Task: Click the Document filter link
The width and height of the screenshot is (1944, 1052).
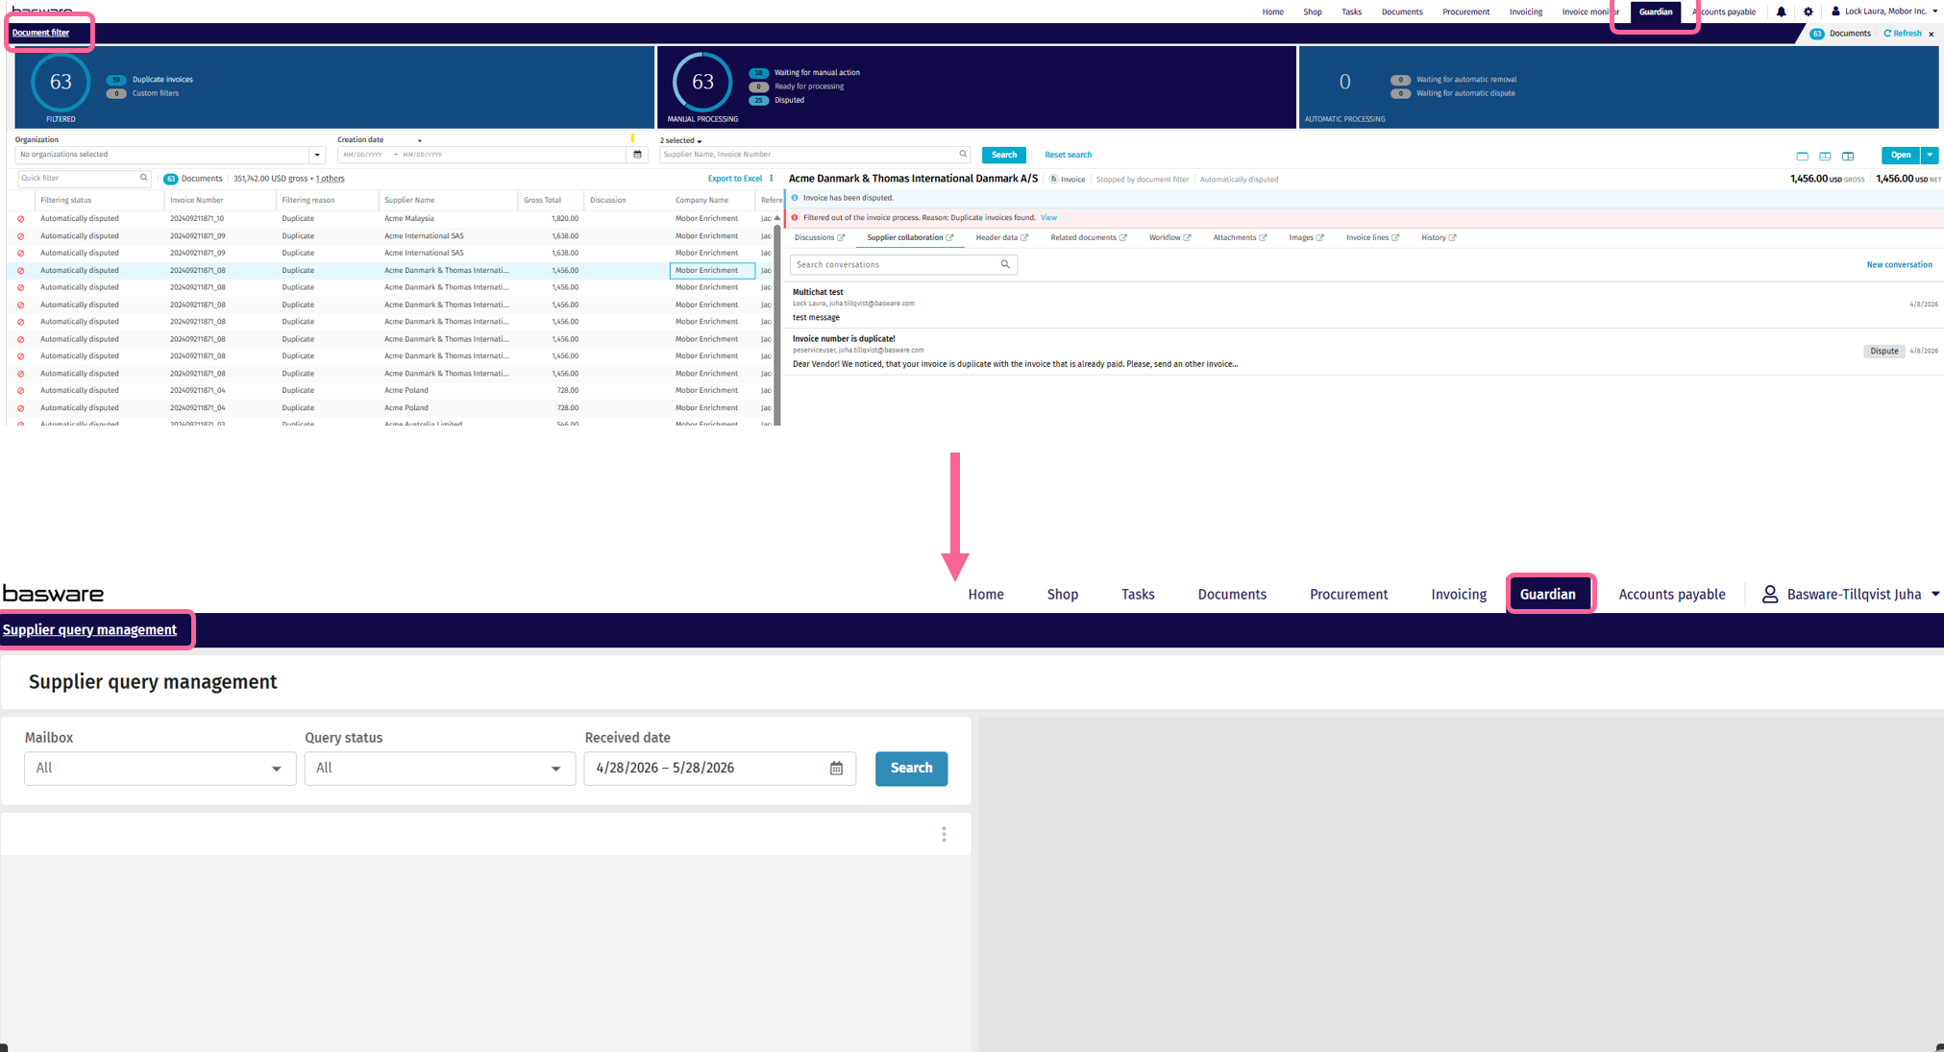Action: 40,33
